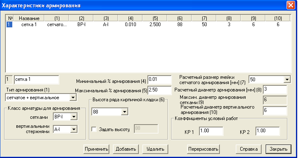
Task: Click the '(1)' column header
Action: pos(56,18)
